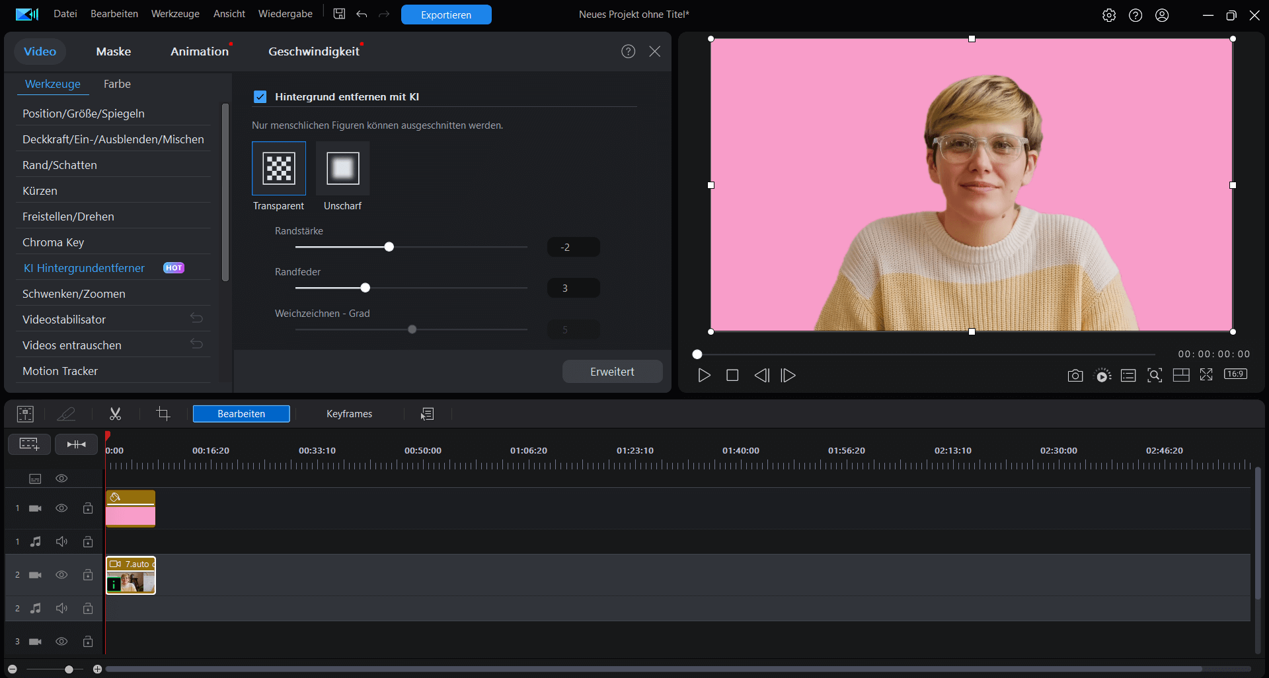The width and height of the screenshot is (1269, 678).
Task: Open the 16:9 aspect ratio dropdown
Action: tap(1235, 374)
